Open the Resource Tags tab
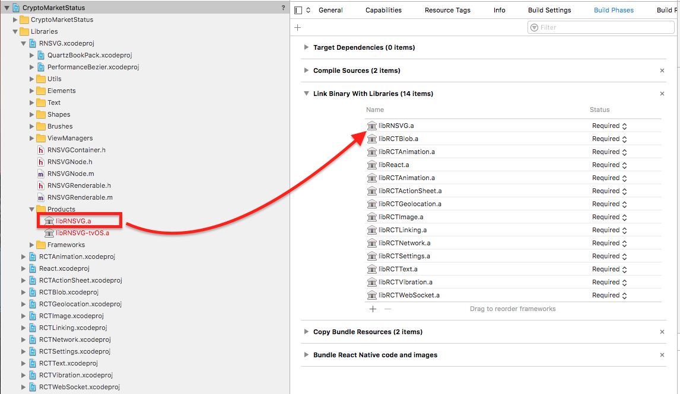680x394 pixels. pyautogui.click(x=447, y=10)
